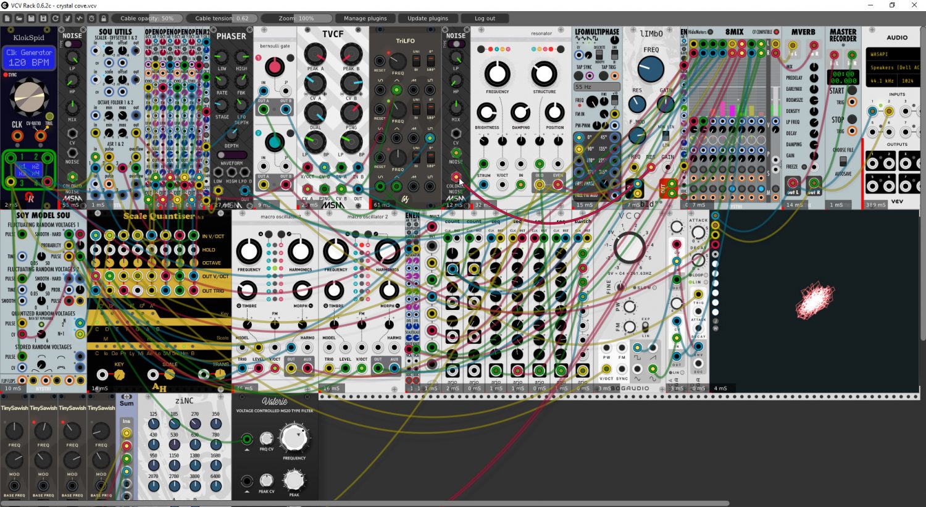
Task: Start recording with Master Recorder START button
Action: point(852,90)
